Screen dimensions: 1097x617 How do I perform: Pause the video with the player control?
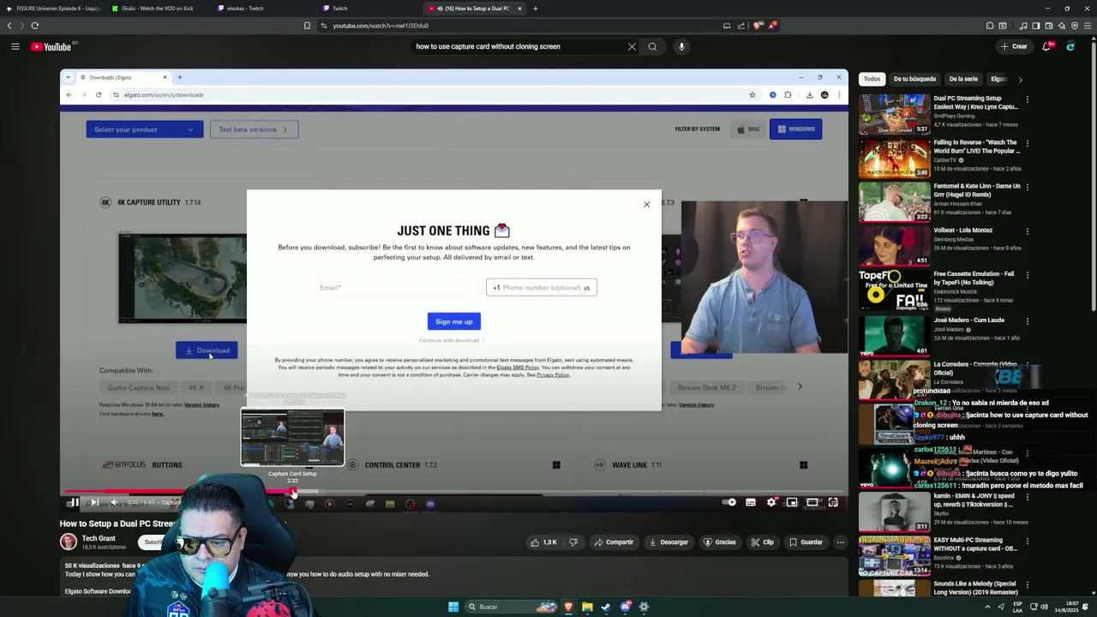coord(74,503)
